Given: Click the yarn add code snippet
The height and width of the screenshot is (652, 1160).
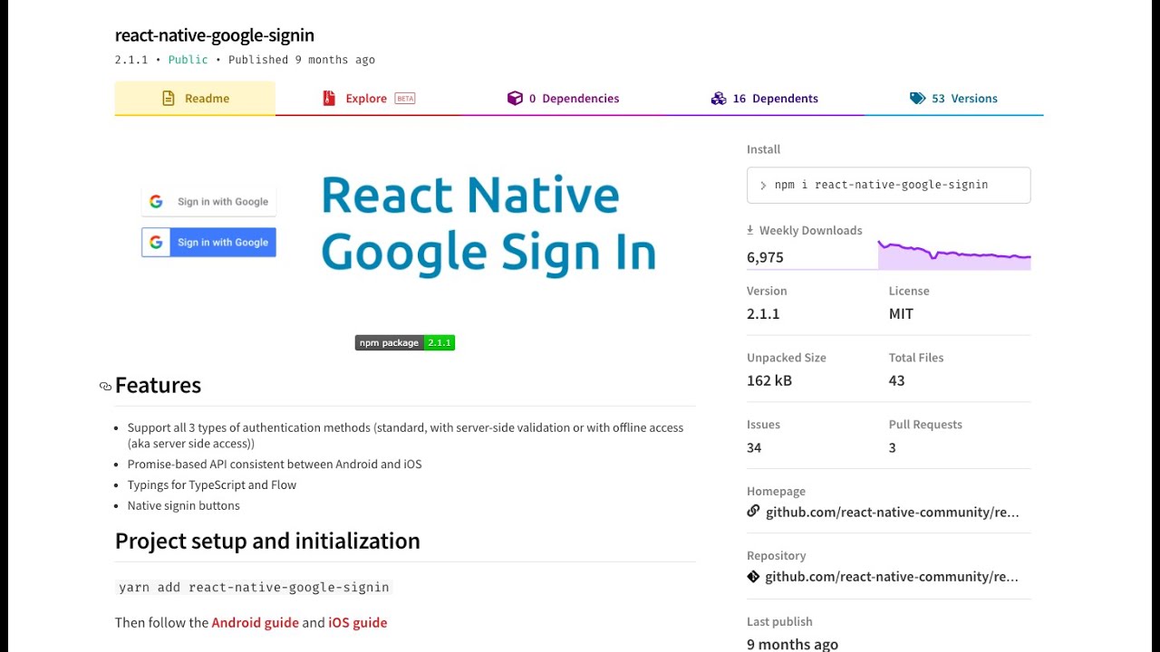Looking at the screenshot, I should tap(254, 587).
